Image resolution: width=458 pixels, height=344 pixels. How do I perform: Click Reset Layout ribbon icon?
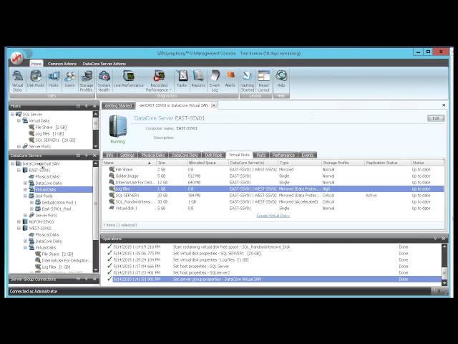(263, 81)
